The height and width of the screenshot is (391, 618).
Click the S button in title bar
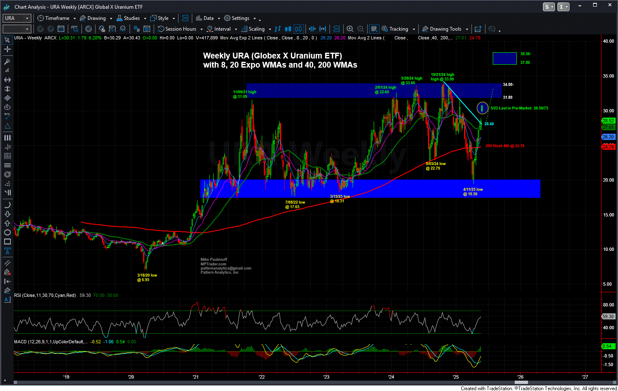(548, 7)
